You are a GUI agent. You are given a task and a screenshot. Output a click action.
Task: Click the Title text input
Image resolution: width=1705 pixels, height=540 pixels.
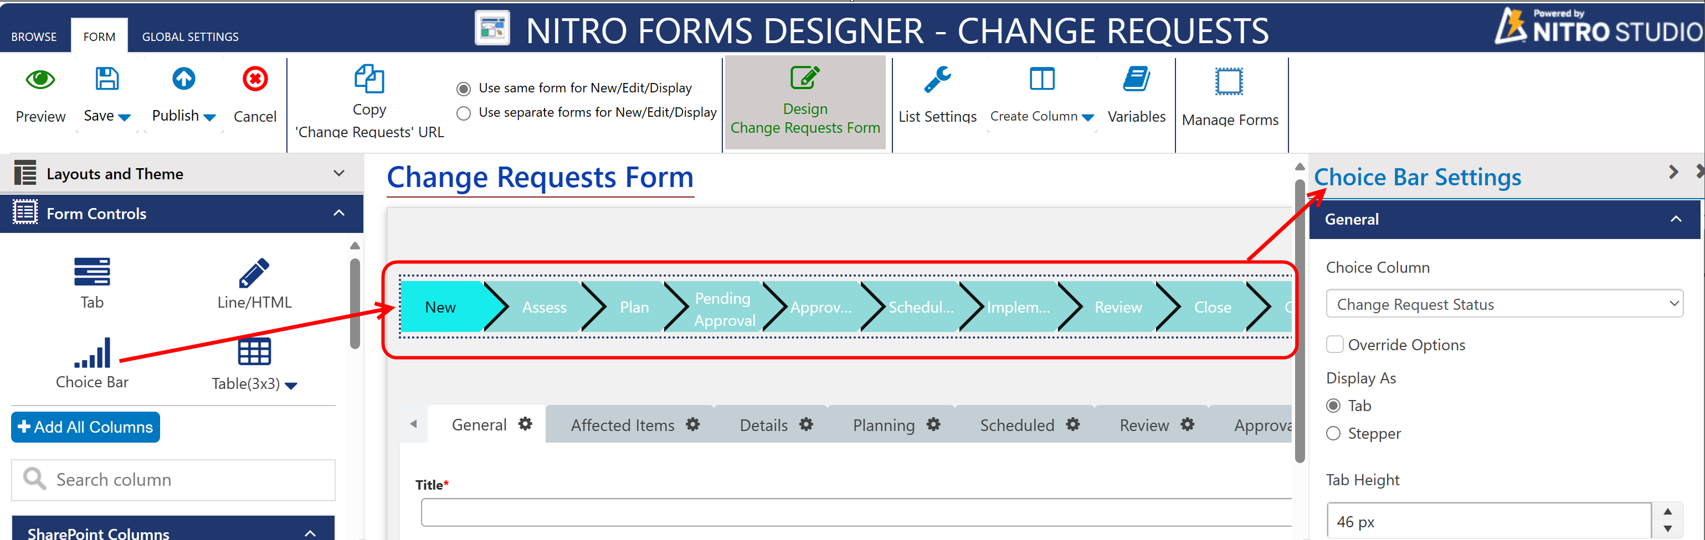pyautogui.click(x=856, y=512)
